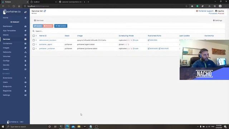Tick checkbox for portainer_portainer service
Image resolution: width=229 pixels, height=129 pixels.
click(34, 49)
